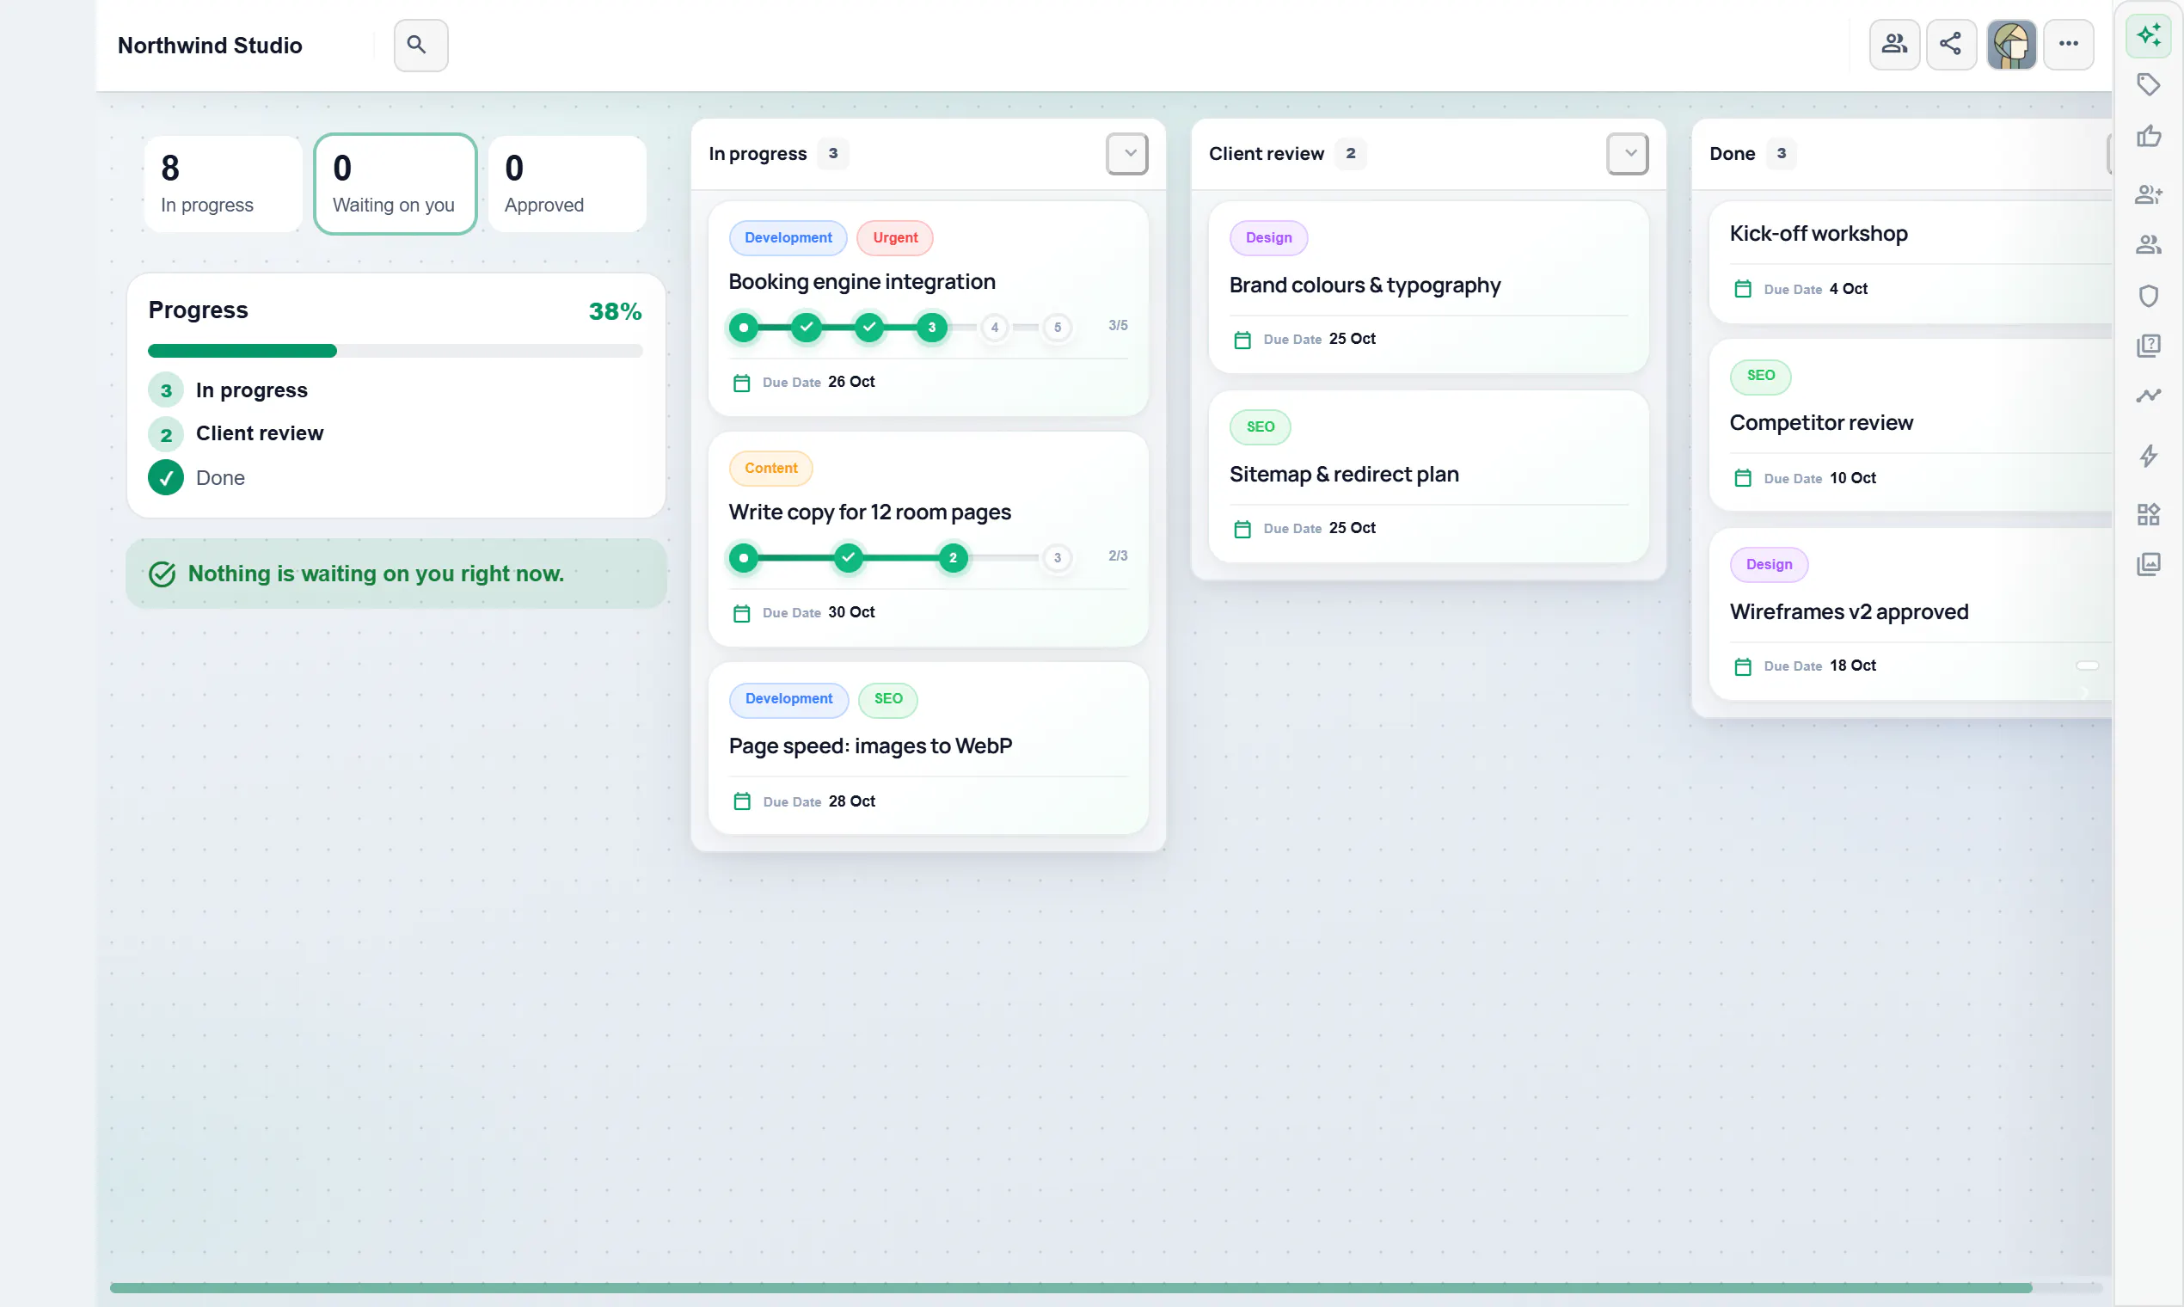The width and height of the screenshot is (2184, 1307).
Task: Click the Northwind Studio title
Action: pos(210,46)
